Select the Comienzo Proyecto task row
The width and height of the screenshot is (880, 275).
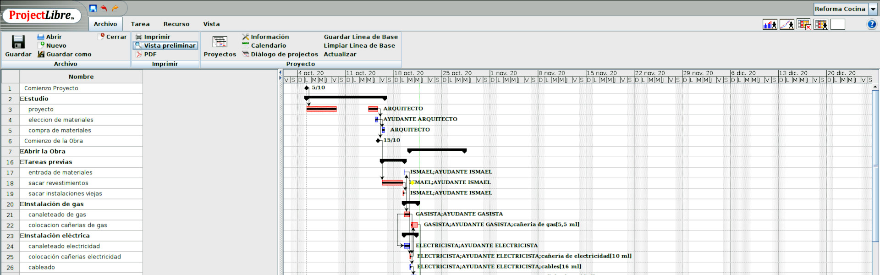pos(81,88)
